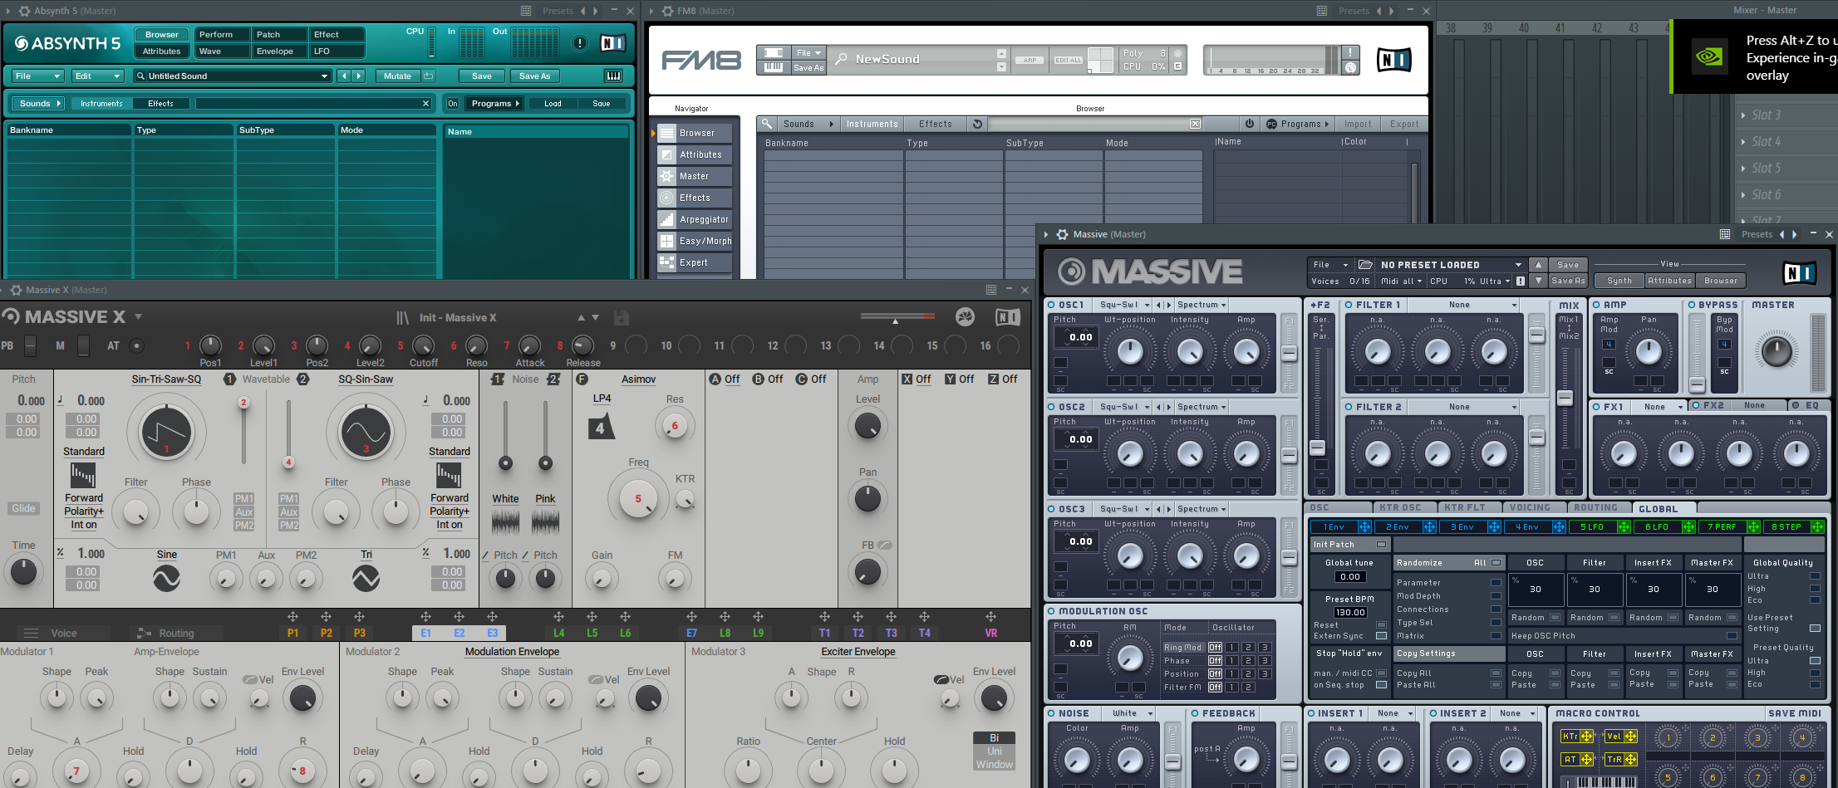Toggle the On button in Absynth browser
1838x788 pixels.
(452, 104)
